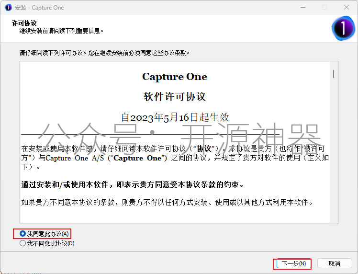Click the Capture One icon in title bar
Image resolution: width=358 pixels, height=274 pixels.
point(8,8)
